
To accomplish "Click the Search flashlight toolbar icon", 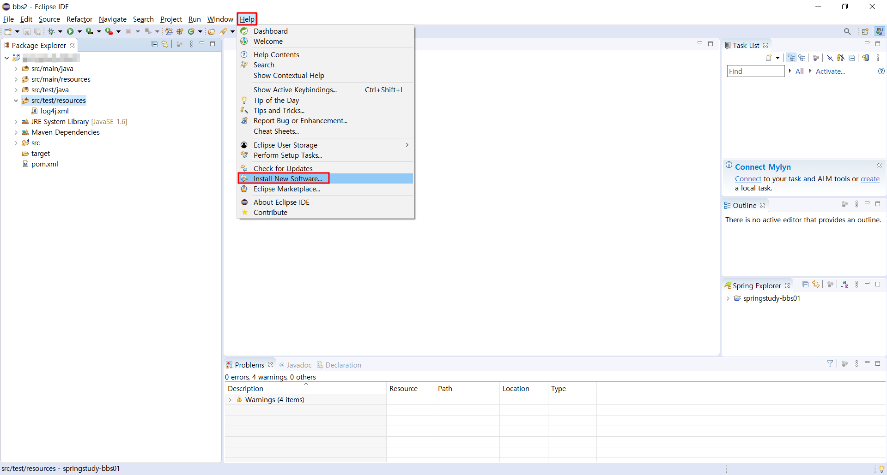I will pos(224,31).
